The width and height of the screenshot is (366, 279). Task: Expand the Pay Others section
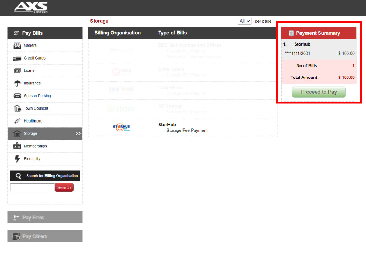(45, 236)
